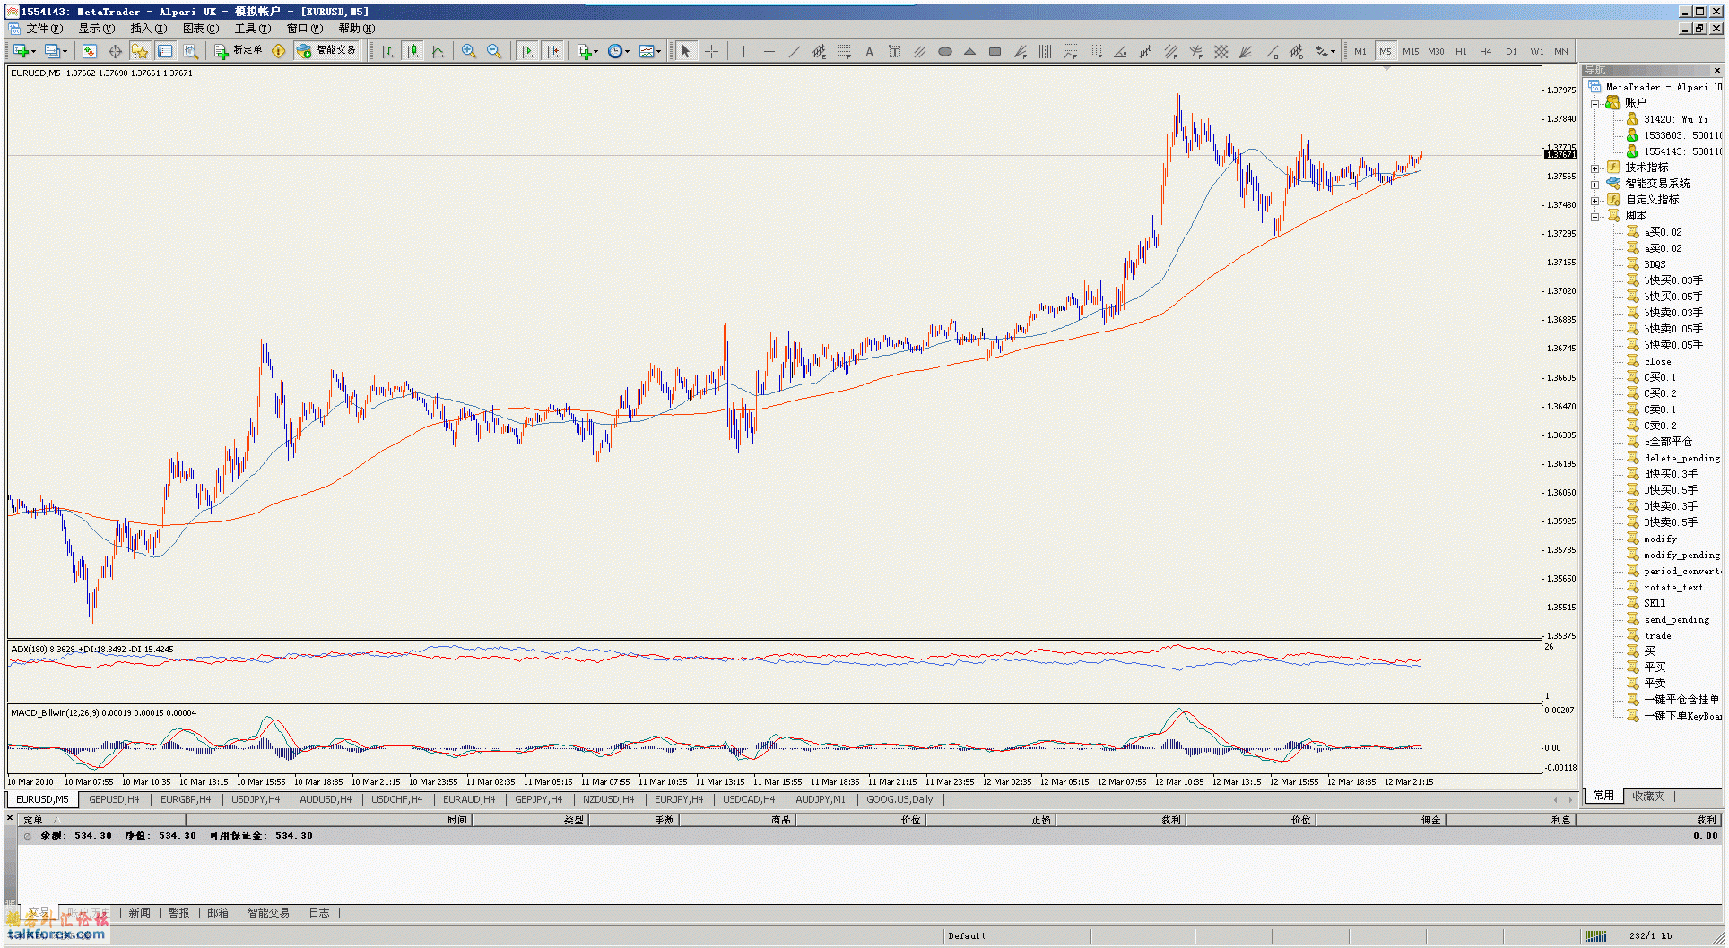
Task: Expand the 智能交易系统 experts tree node
Action: [x=1595, y=185]
